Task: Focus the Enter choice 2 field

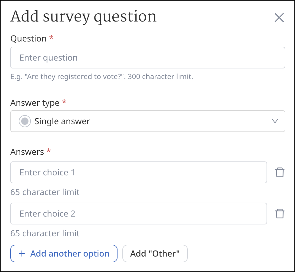Action: (x=138, y=214)
